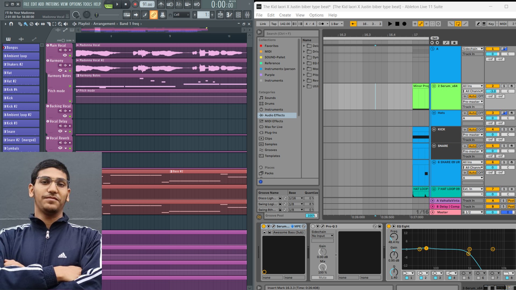Open the Disco Light groove base 1/16 dropdown
The image size is (516, 290).
296,198
